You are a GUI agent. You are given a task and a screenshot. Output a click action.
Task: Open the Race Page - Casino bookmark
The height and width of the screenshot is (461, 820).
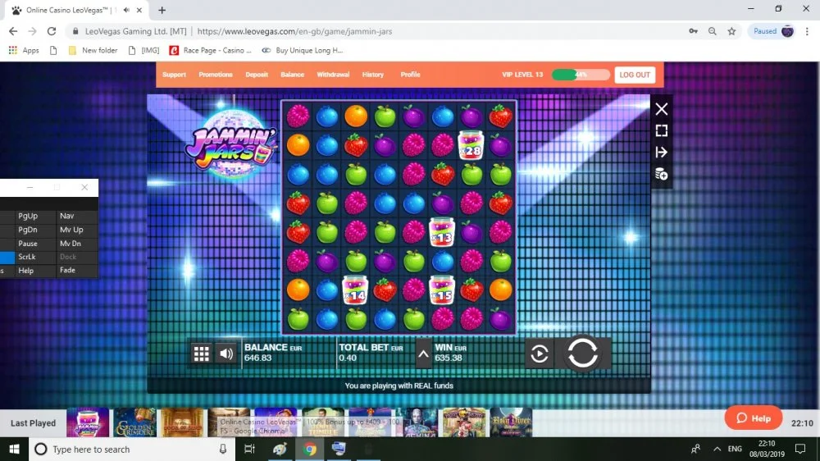tap(211, 50)
